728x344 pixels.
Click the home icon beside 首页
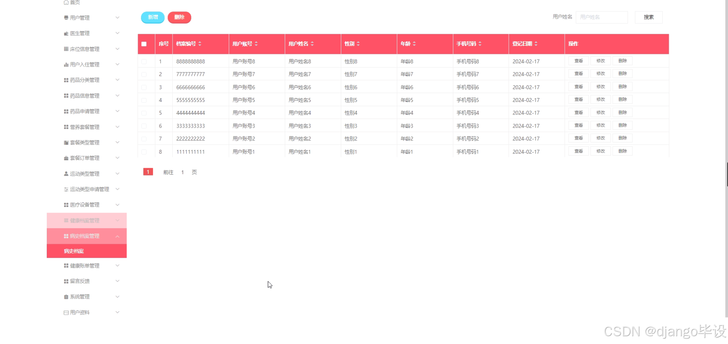pyautogui.click(x=66, y=2)
